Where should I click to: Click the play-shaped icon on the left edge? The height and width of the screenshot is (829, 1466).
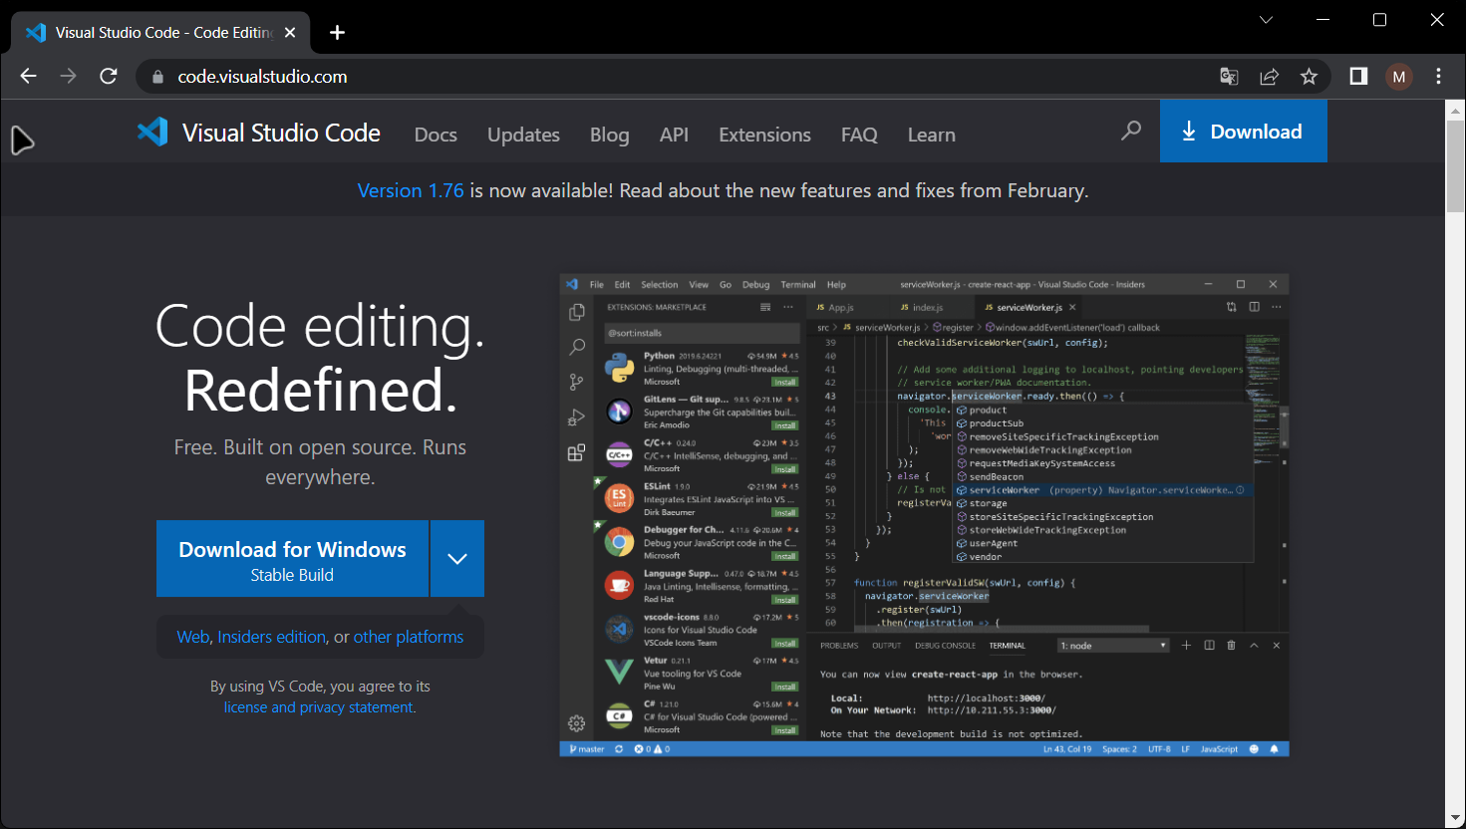click(22, 140)
